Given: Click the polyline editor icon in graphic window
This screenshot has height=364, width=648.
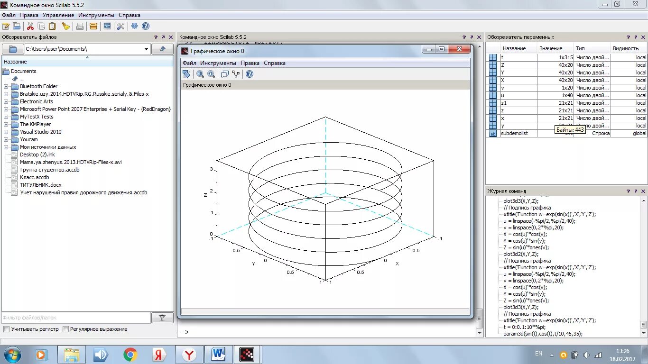Looking at the screenshot, I should click(x=236, y=74).
